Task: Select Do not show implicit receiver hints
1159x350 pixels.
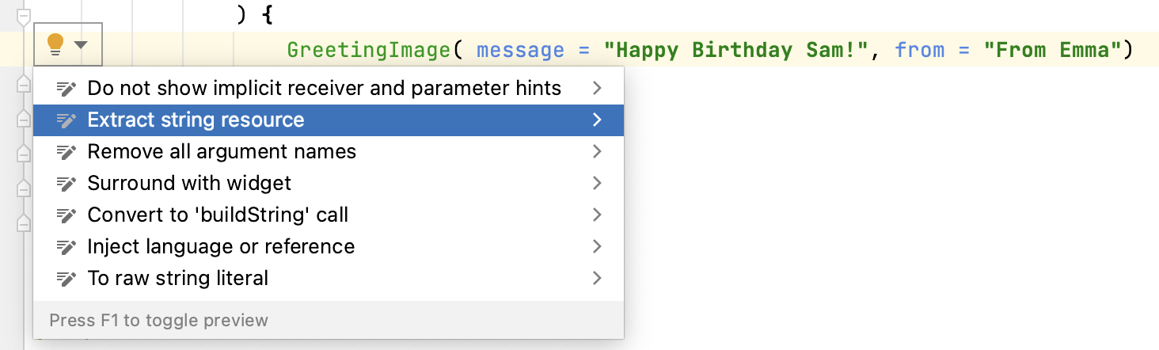Action: [324, 89]
